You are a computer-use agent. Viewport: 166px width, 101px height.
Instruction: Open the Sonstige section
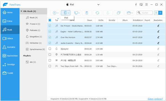(10, 64)
